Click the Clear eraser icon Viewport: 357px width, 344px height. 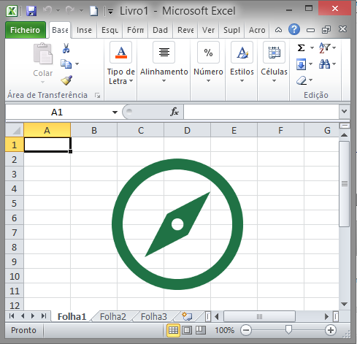pos(302,80)
